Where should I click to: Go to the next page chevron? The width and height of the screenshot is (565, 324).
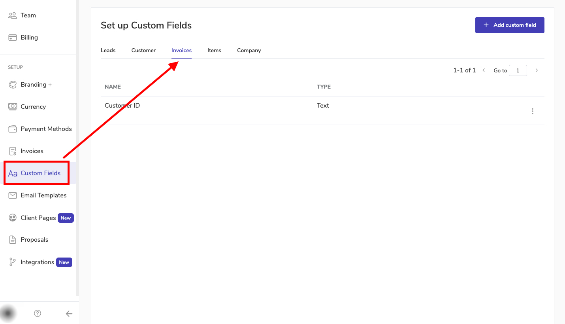point(536,70)
